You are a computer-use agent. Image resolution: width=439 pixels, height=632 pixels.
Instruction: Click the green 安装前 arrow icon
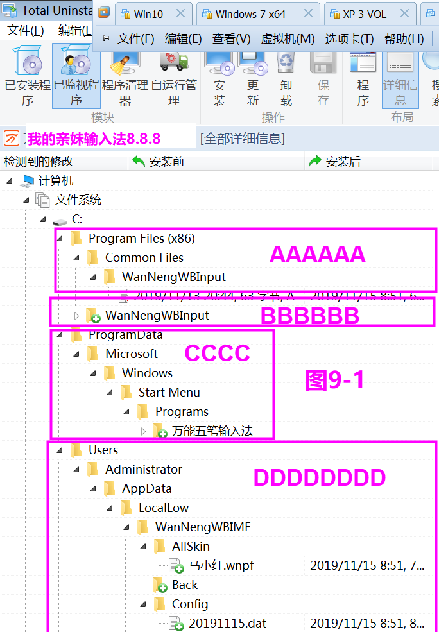tap(138, 162)
